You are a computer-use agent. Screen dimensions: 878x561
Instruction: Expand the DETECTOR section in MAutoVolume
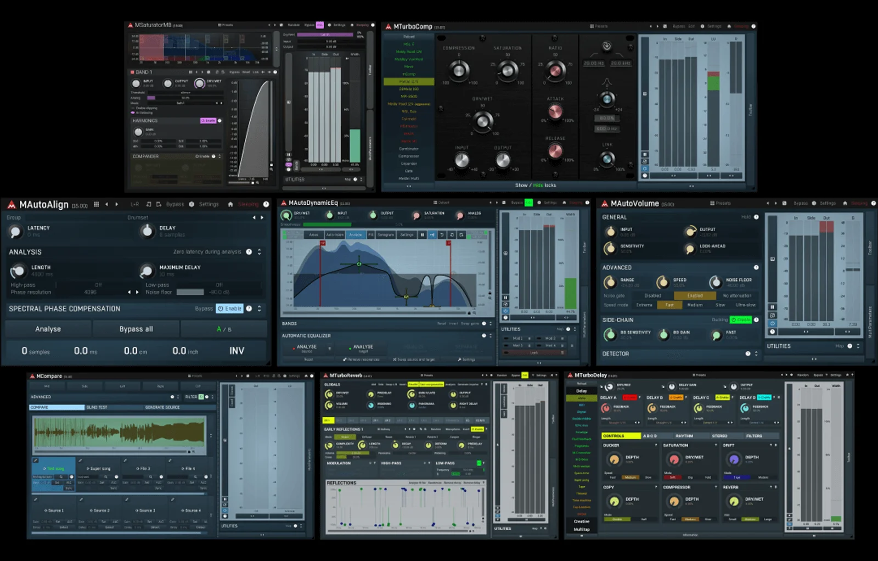tap(756, 354)
